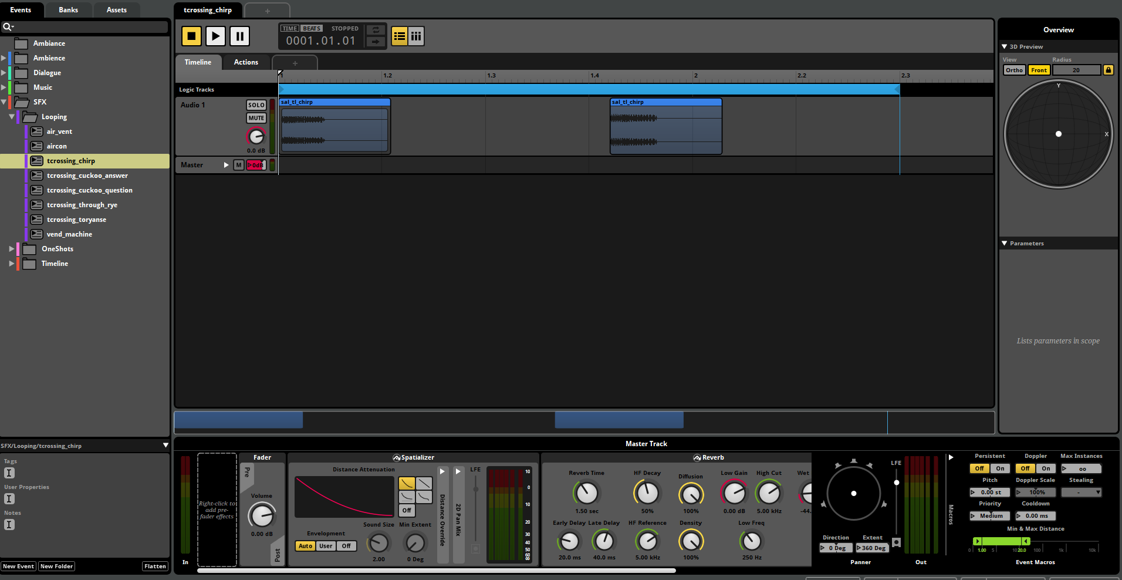Open the tcrossing_cuckoo_answer event

pos(87,176)
